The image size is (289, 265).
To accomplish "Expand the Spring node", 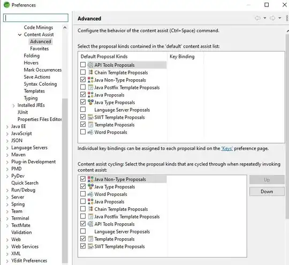I will click(7, 205).
